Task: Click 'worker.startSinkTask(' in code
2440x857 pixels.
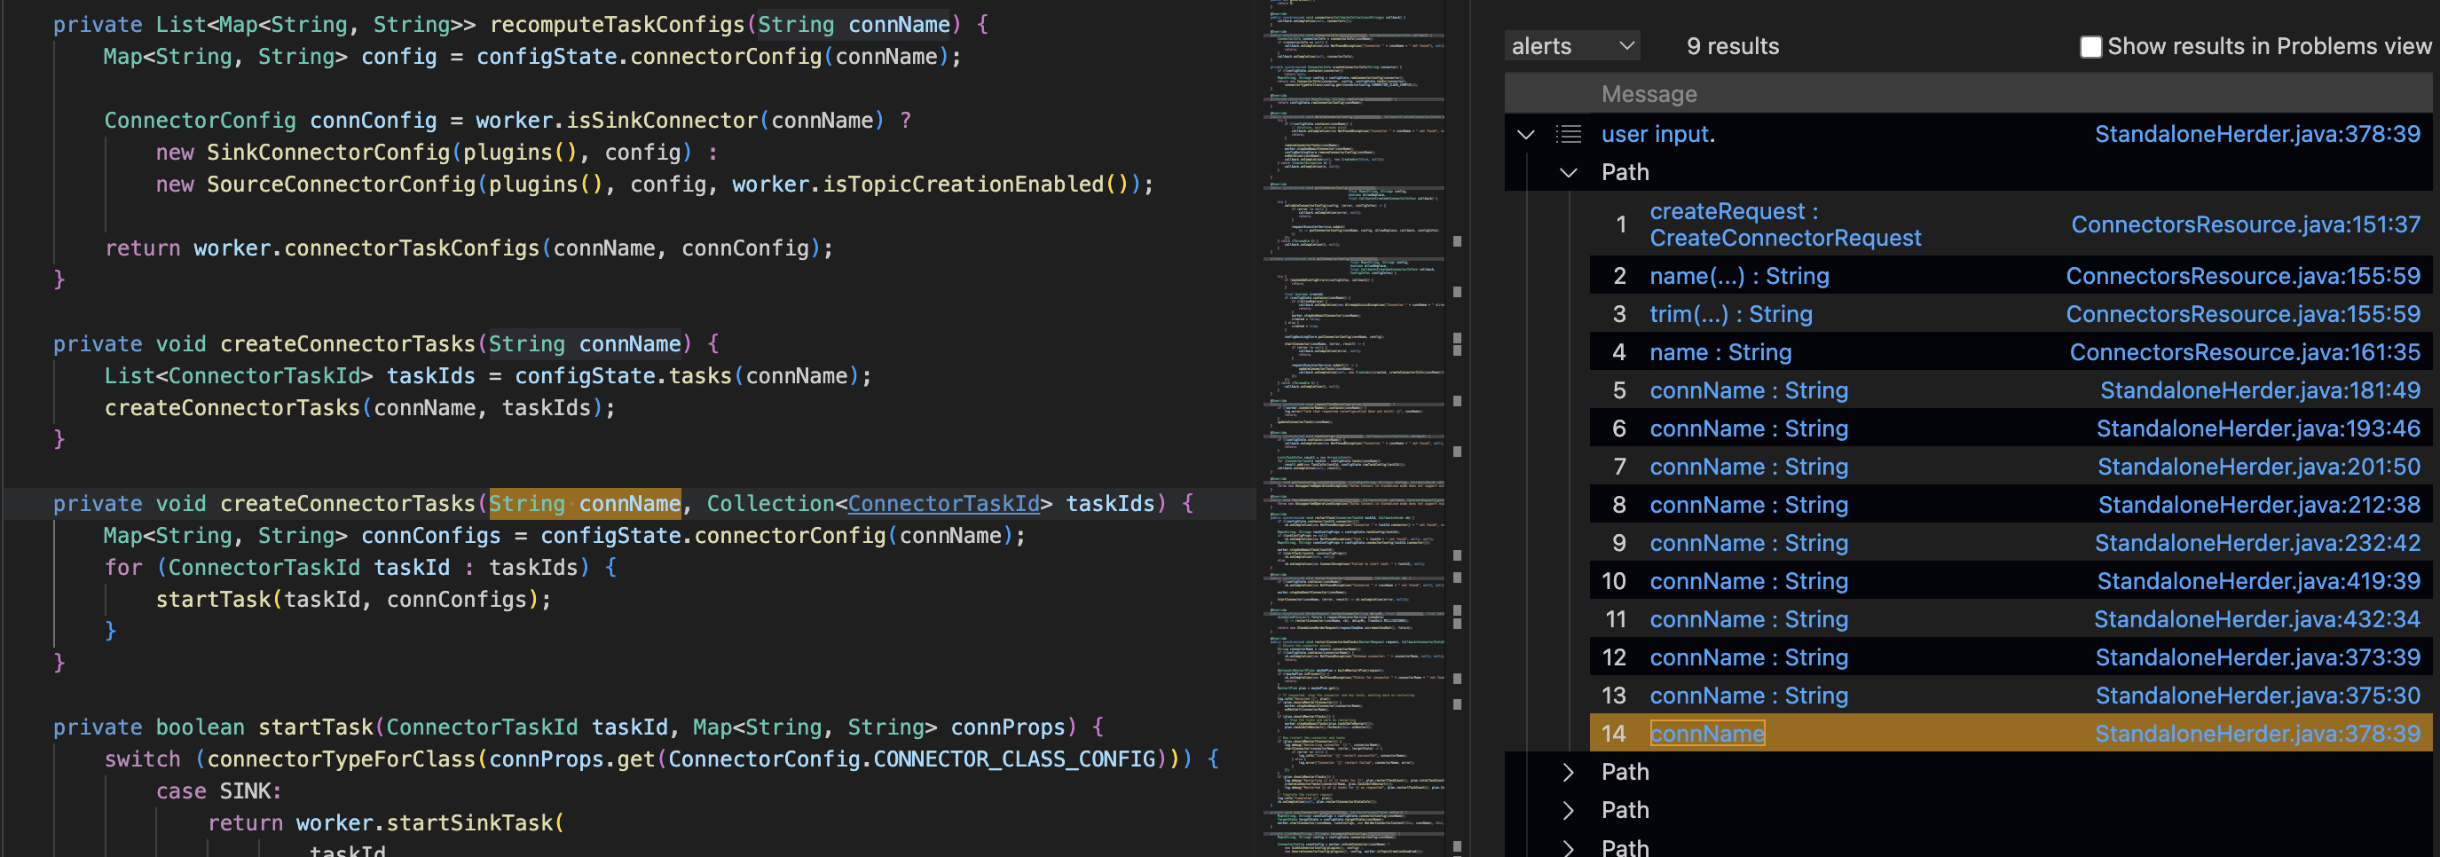Action: coord(430,823)
